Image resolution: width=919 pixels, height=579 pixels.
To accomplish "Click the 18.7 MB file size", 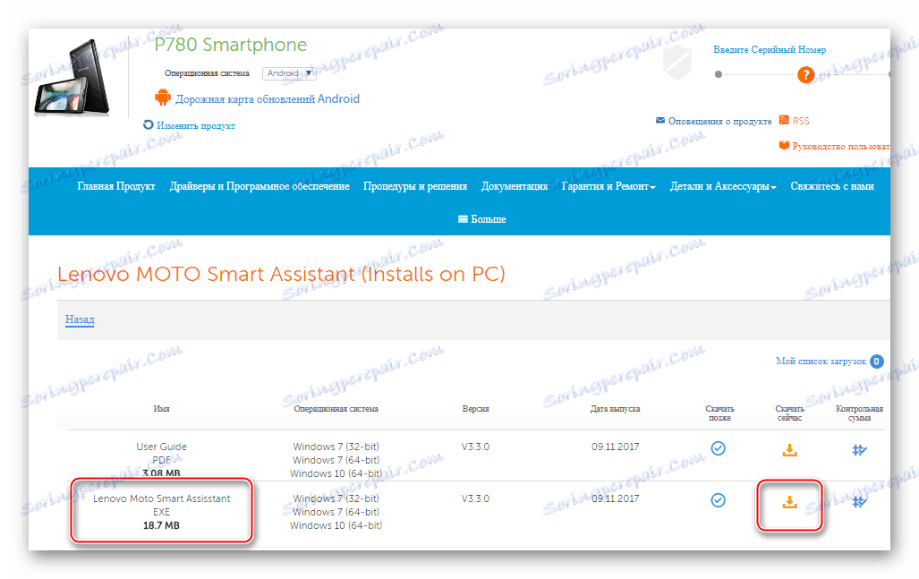I will point(161,525).
